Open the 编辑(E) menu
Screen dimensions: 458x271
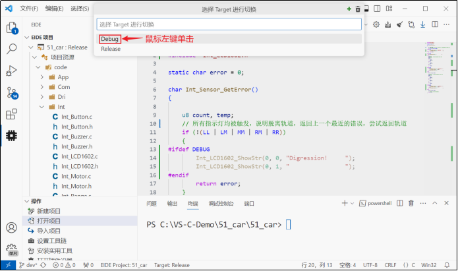[x=54, y=9]
